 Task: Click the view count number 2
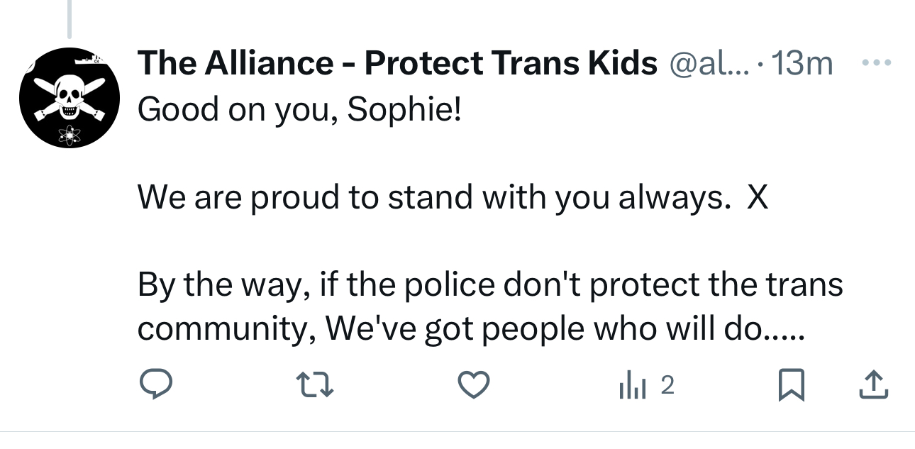tap(667, 385)
